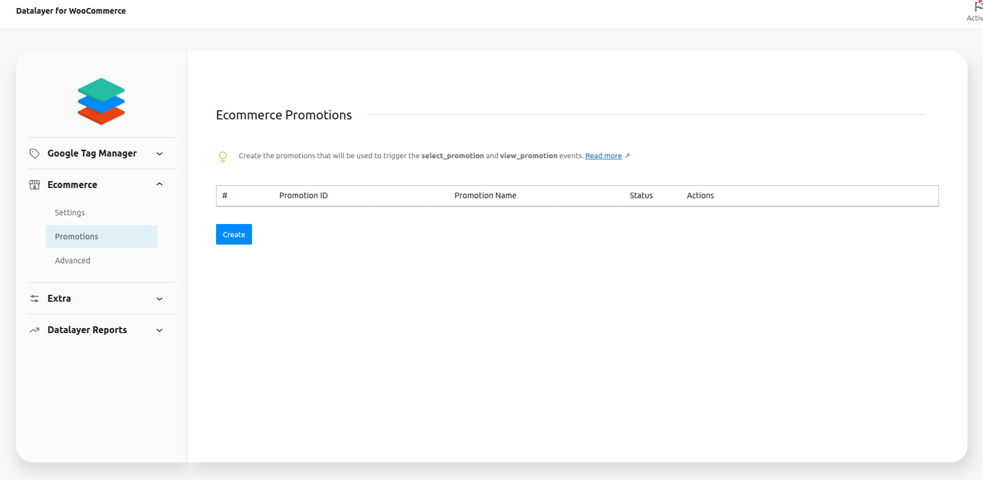Click the Status column header
Screen dimensions: 983x480
641,195
